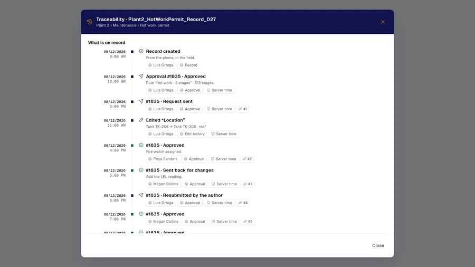Click Server time tag in 7:00 PM entry
This screenshot has height=267, width=475.
224,222
